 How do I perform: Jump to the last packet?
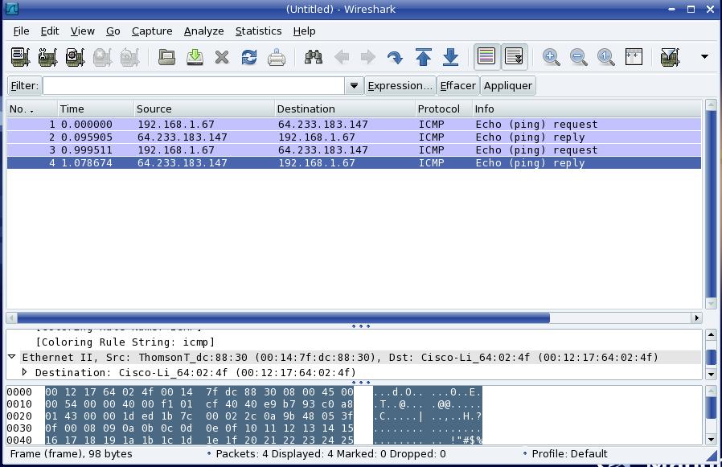450,57
